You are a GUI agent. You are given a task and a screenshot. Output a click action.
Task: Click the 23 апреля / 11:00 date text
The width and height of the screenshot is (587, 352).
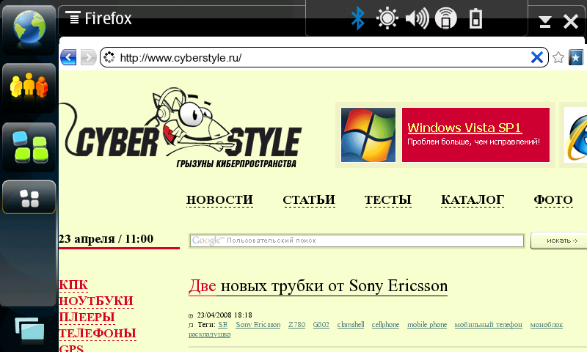106,238
